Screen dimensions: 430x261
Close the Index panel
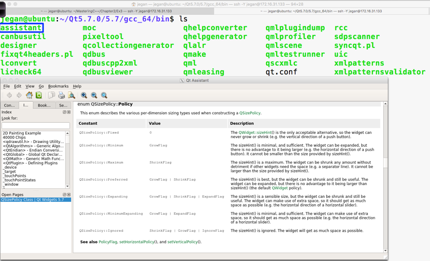pos(69,112)
